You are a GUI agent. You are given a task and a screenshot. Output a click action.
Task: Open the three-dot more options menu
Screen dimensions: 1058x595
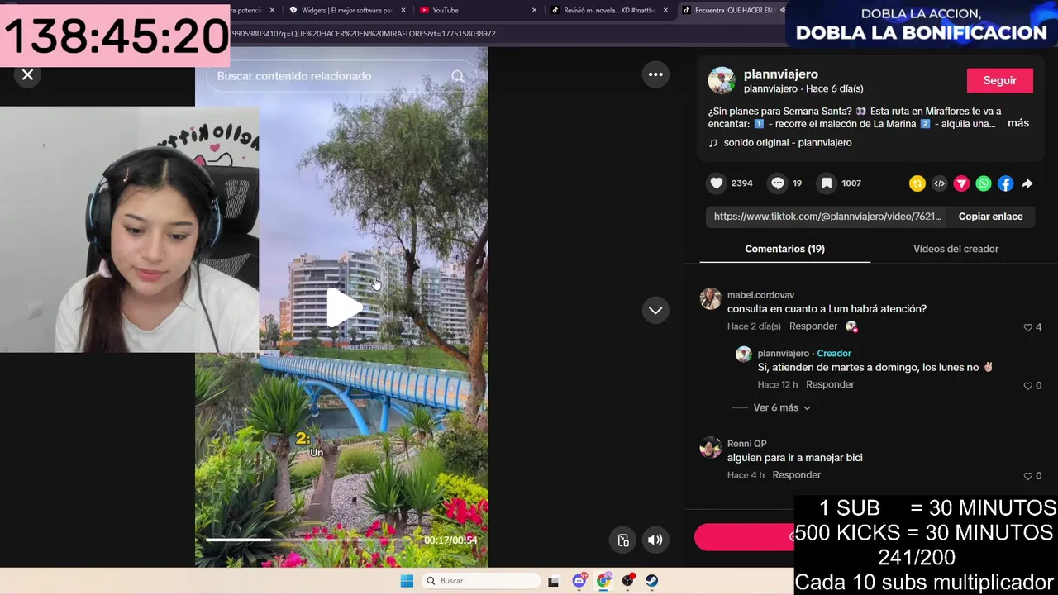click(x=655, y=74)
